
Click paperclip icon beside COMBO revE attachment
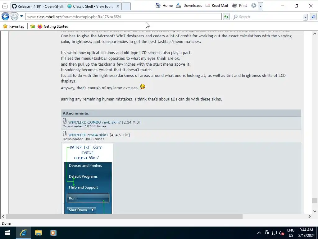(65, 121)
